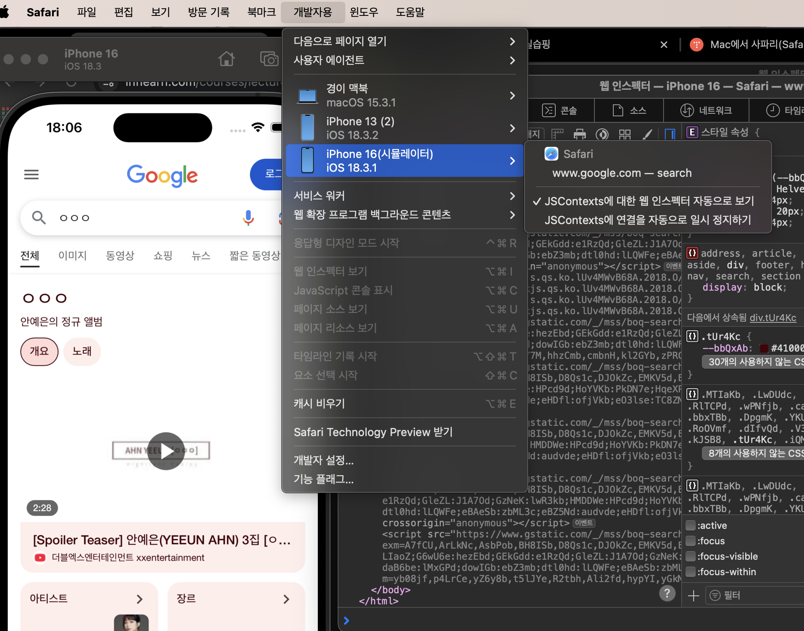Image resolution: width=804 pixels, height=631 pixels.
Task: Toggle the appearance (dark/light) icon
Action: (602, 134)
